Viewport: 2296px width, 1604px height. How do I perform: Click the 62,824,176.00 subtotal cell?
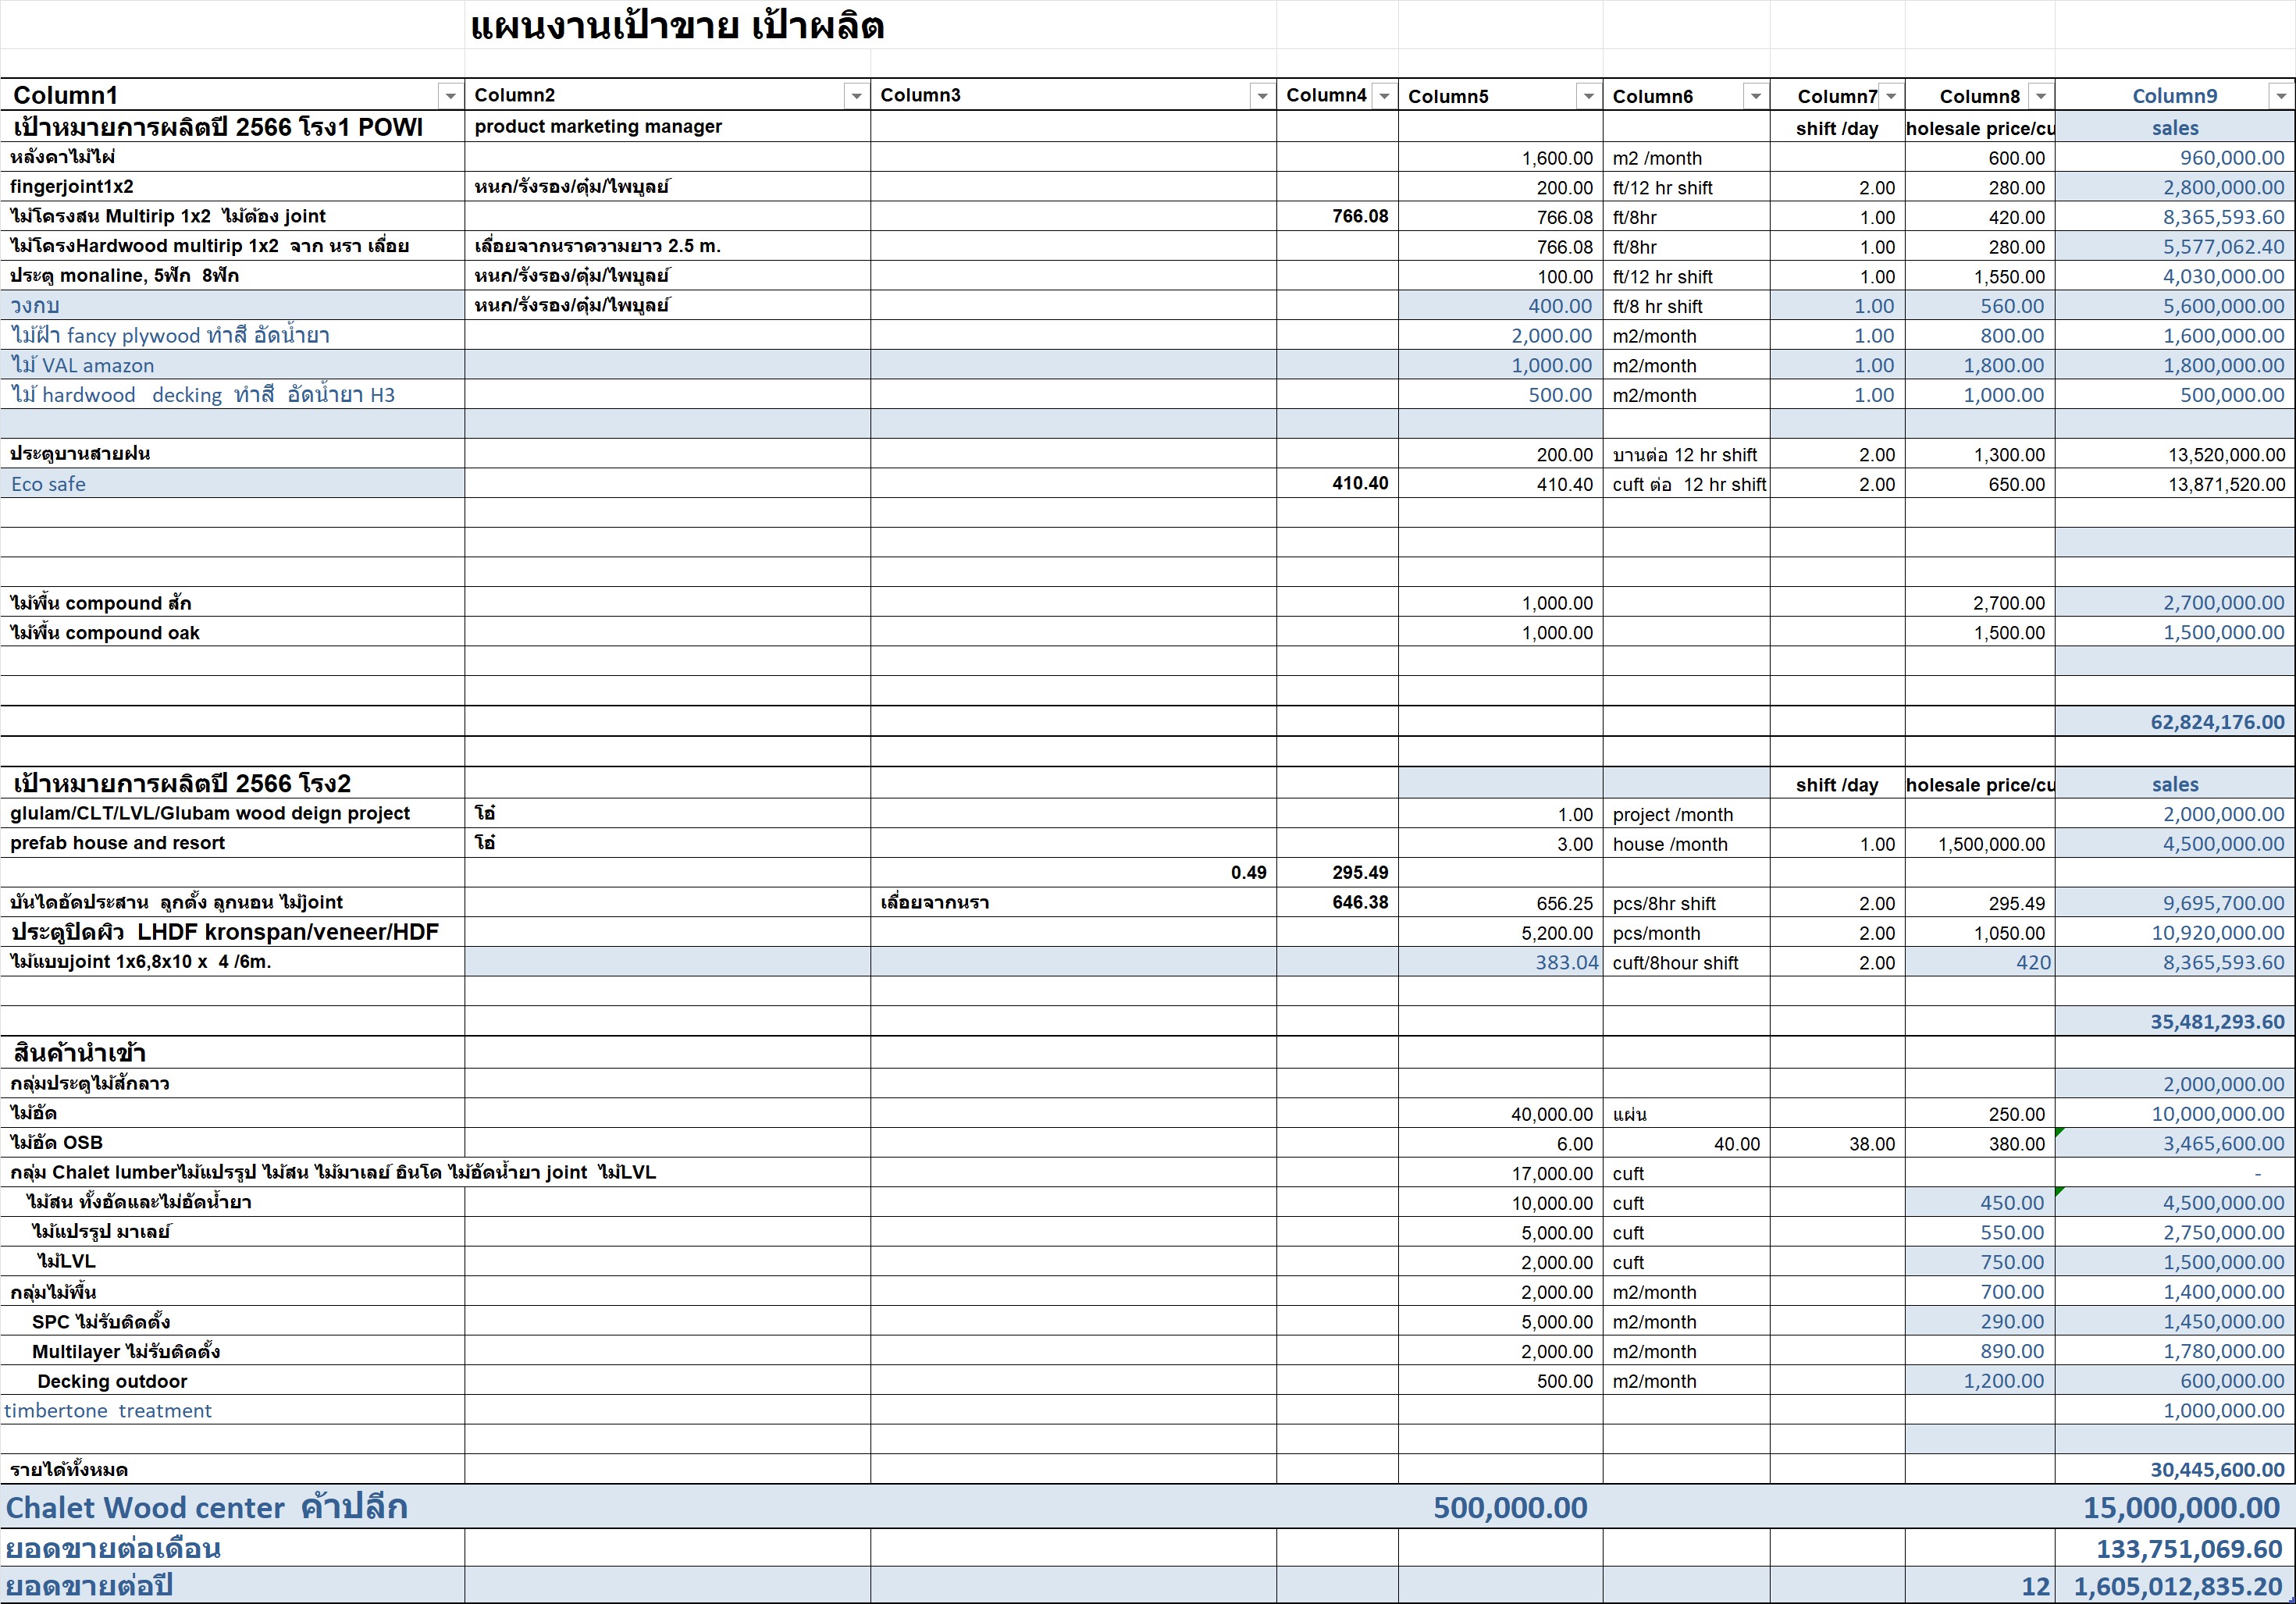[2174, 722]
